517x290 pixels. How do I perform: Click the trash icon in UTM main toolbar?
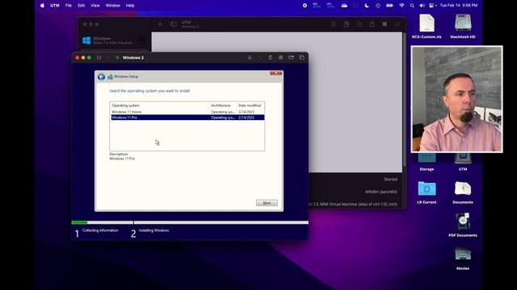pos(334,24)
